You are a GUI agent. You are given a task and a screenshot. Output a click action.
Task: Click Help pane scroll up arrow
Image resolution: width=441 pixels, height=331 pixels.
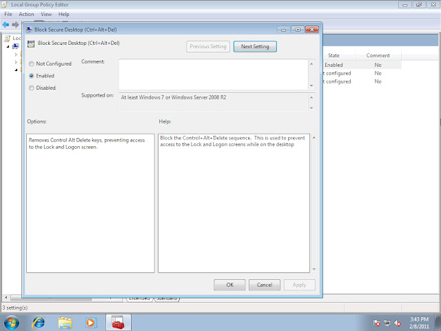[314, 138]
